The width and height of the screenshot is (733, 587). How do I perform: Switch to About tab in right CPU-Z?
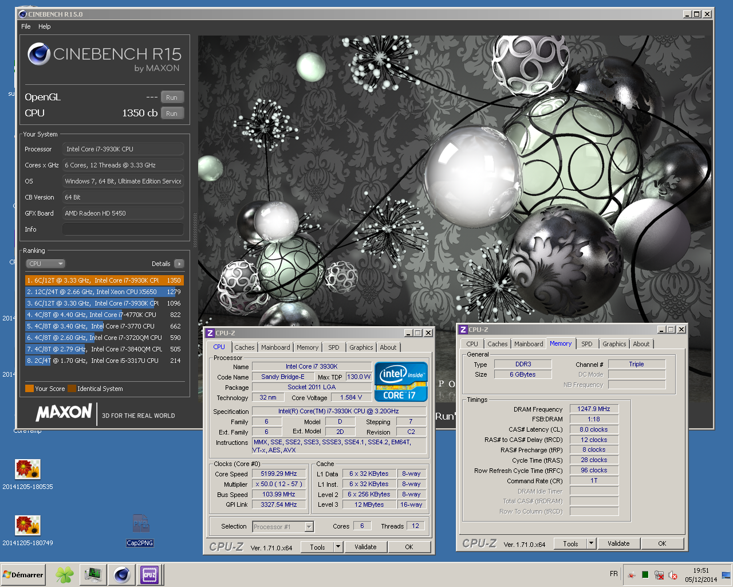(x=641, y=344)
